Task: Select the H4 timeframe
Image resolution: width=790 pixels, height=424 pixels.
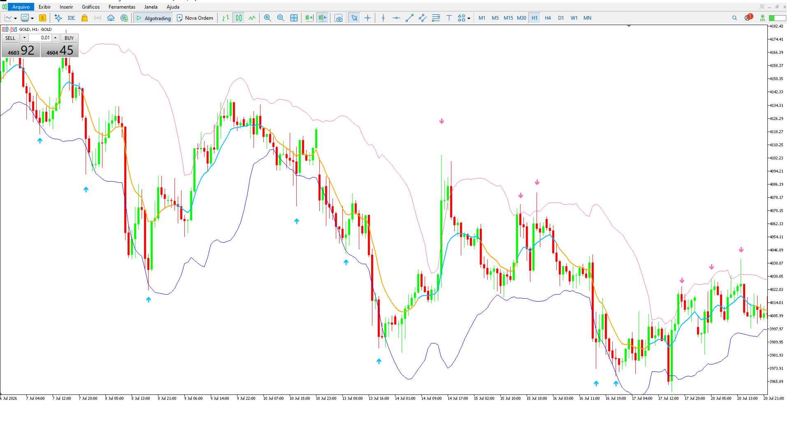Action: point(548,18)
